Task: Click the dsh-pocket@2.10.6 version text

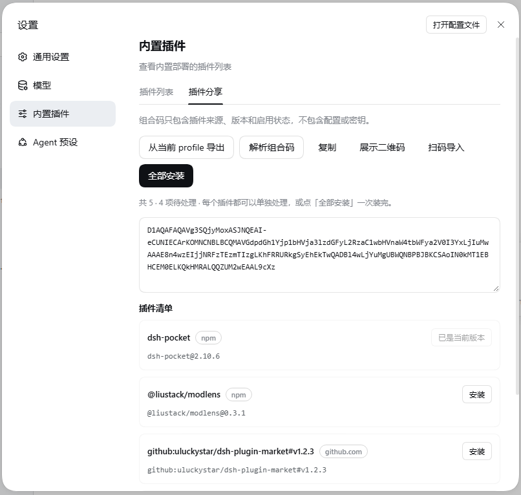Action: [184, 356]
